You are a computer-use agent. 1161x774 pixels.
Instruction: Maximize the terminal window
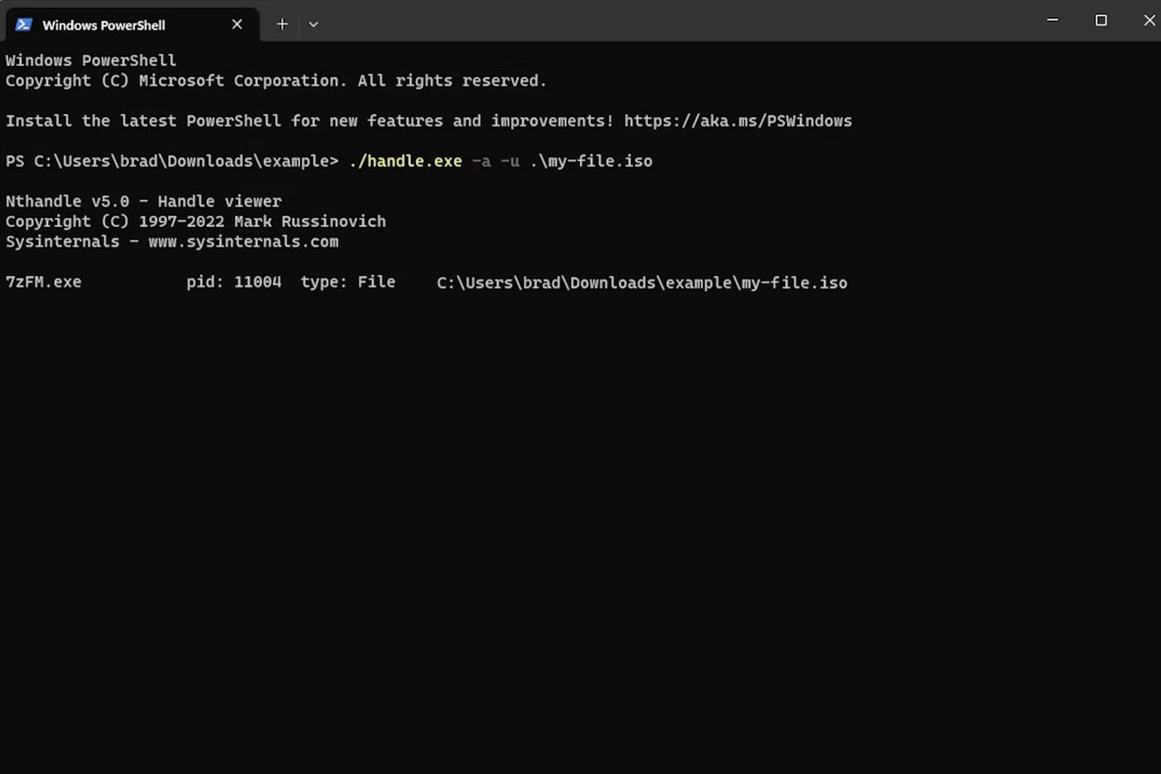1101,20
